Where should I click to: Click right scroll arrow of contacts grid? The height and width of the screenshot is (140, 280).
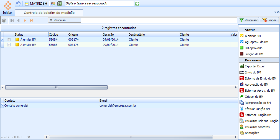point(236,137)
